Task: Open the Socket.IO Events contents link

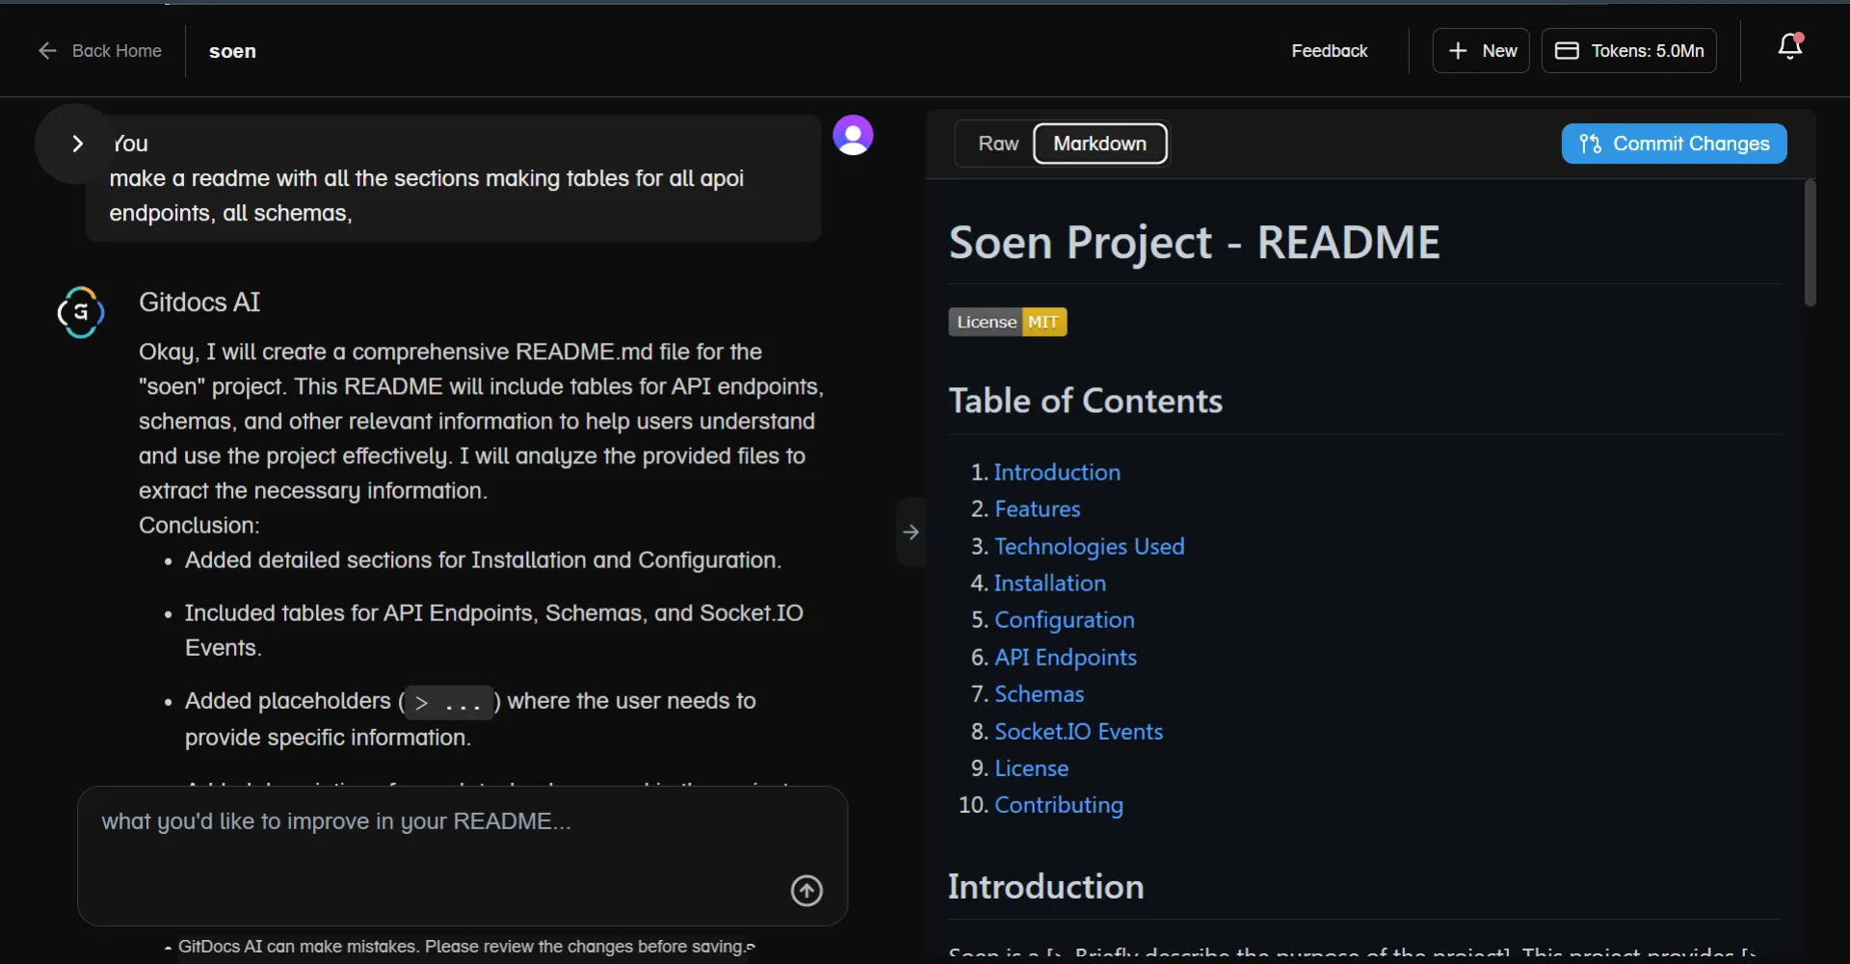Action: [1078, 731]
